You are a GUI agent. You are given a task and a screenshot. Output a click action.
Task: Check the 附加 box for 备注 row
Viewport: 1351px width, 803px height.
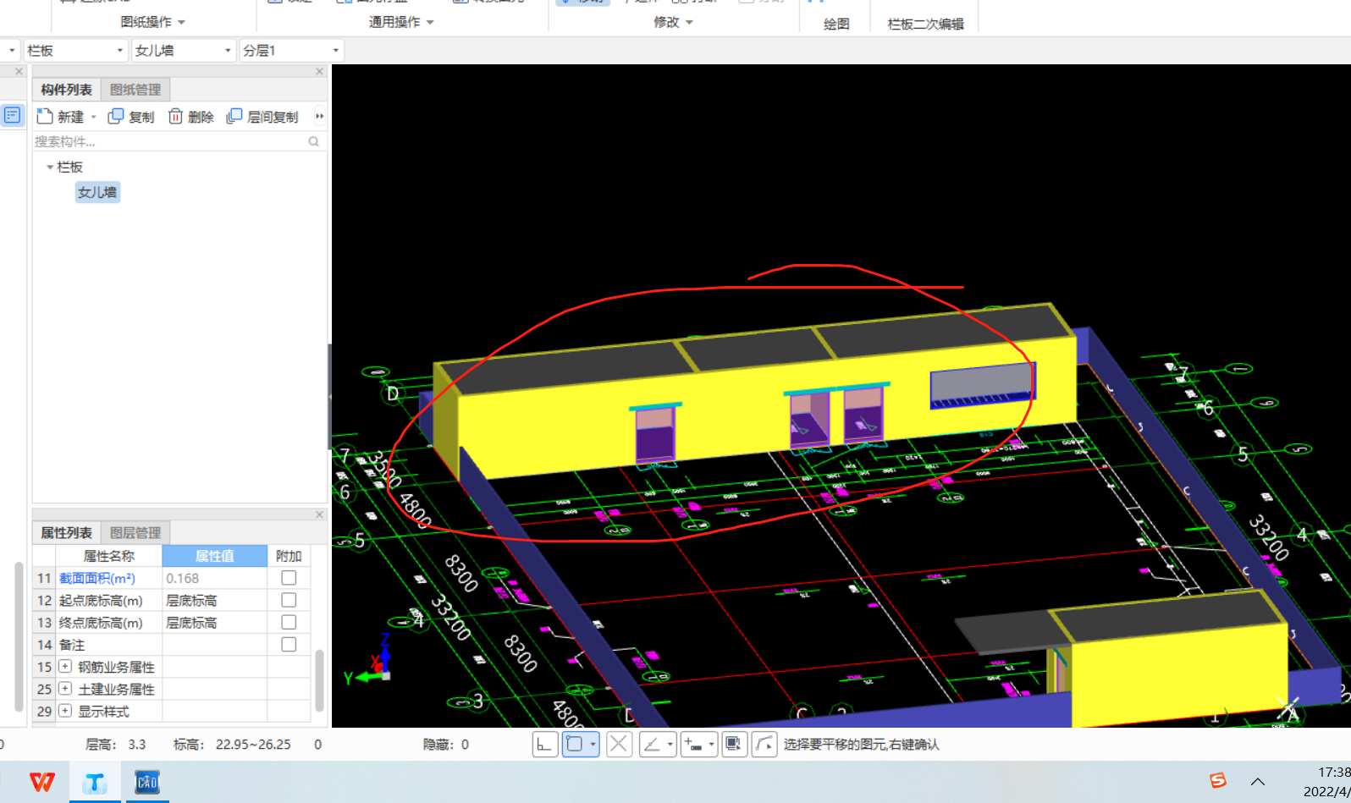point(289,644)
